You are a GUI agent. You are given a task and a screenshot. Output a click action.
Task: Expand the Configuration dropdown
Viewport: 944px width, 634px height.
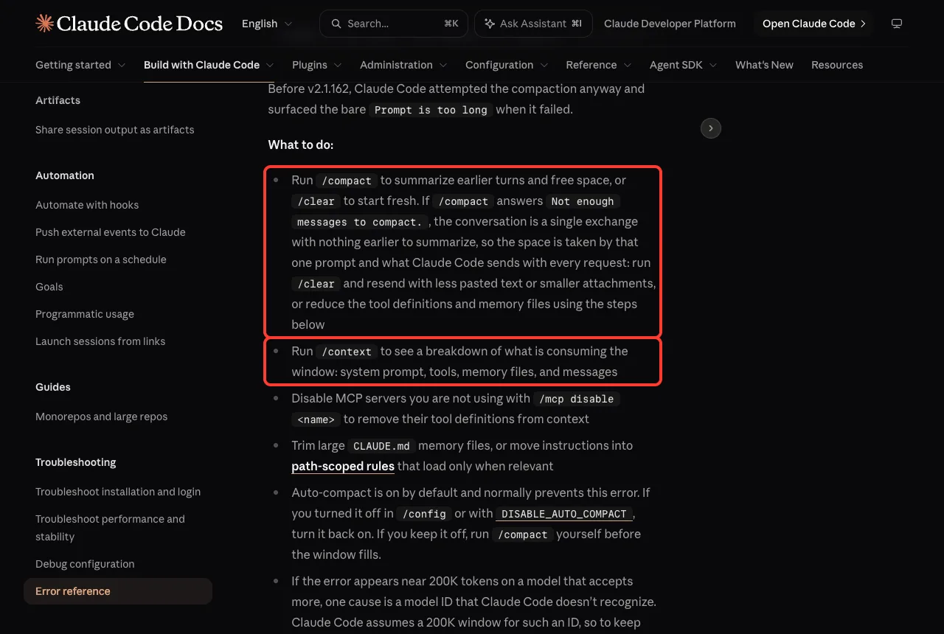pyautogui.click(x=507, y=65)
